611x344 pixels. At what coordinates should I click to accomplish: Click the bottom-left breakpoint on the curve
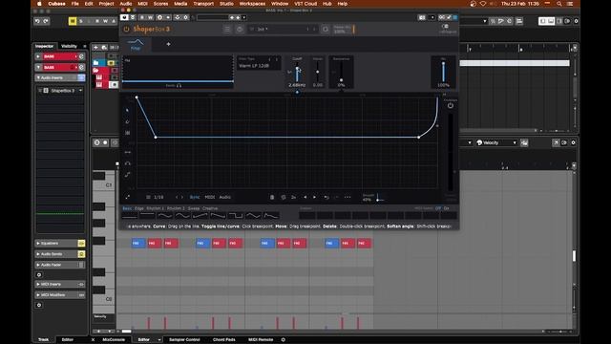pos(156,138)
